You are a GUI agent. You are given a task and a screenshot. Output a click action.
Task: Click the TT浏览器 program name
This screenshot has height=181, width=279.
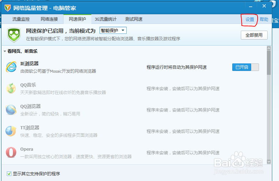pos(30,128)
